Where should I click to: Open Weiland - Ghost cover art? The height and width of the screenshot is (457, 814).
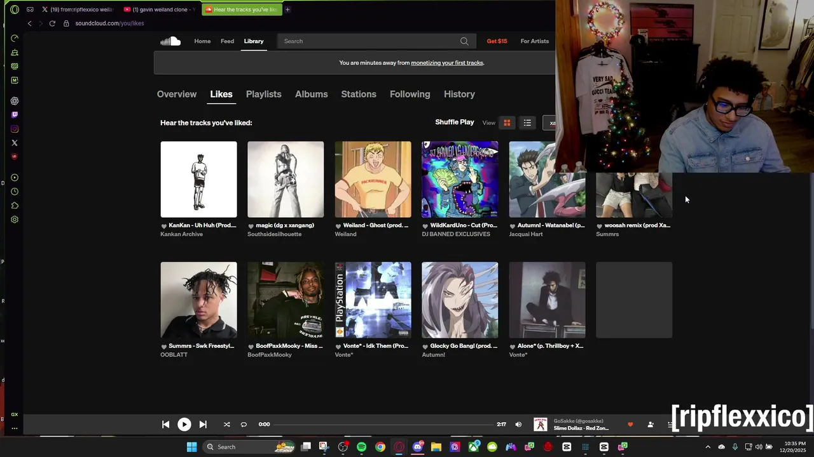[x=373, y=180]
